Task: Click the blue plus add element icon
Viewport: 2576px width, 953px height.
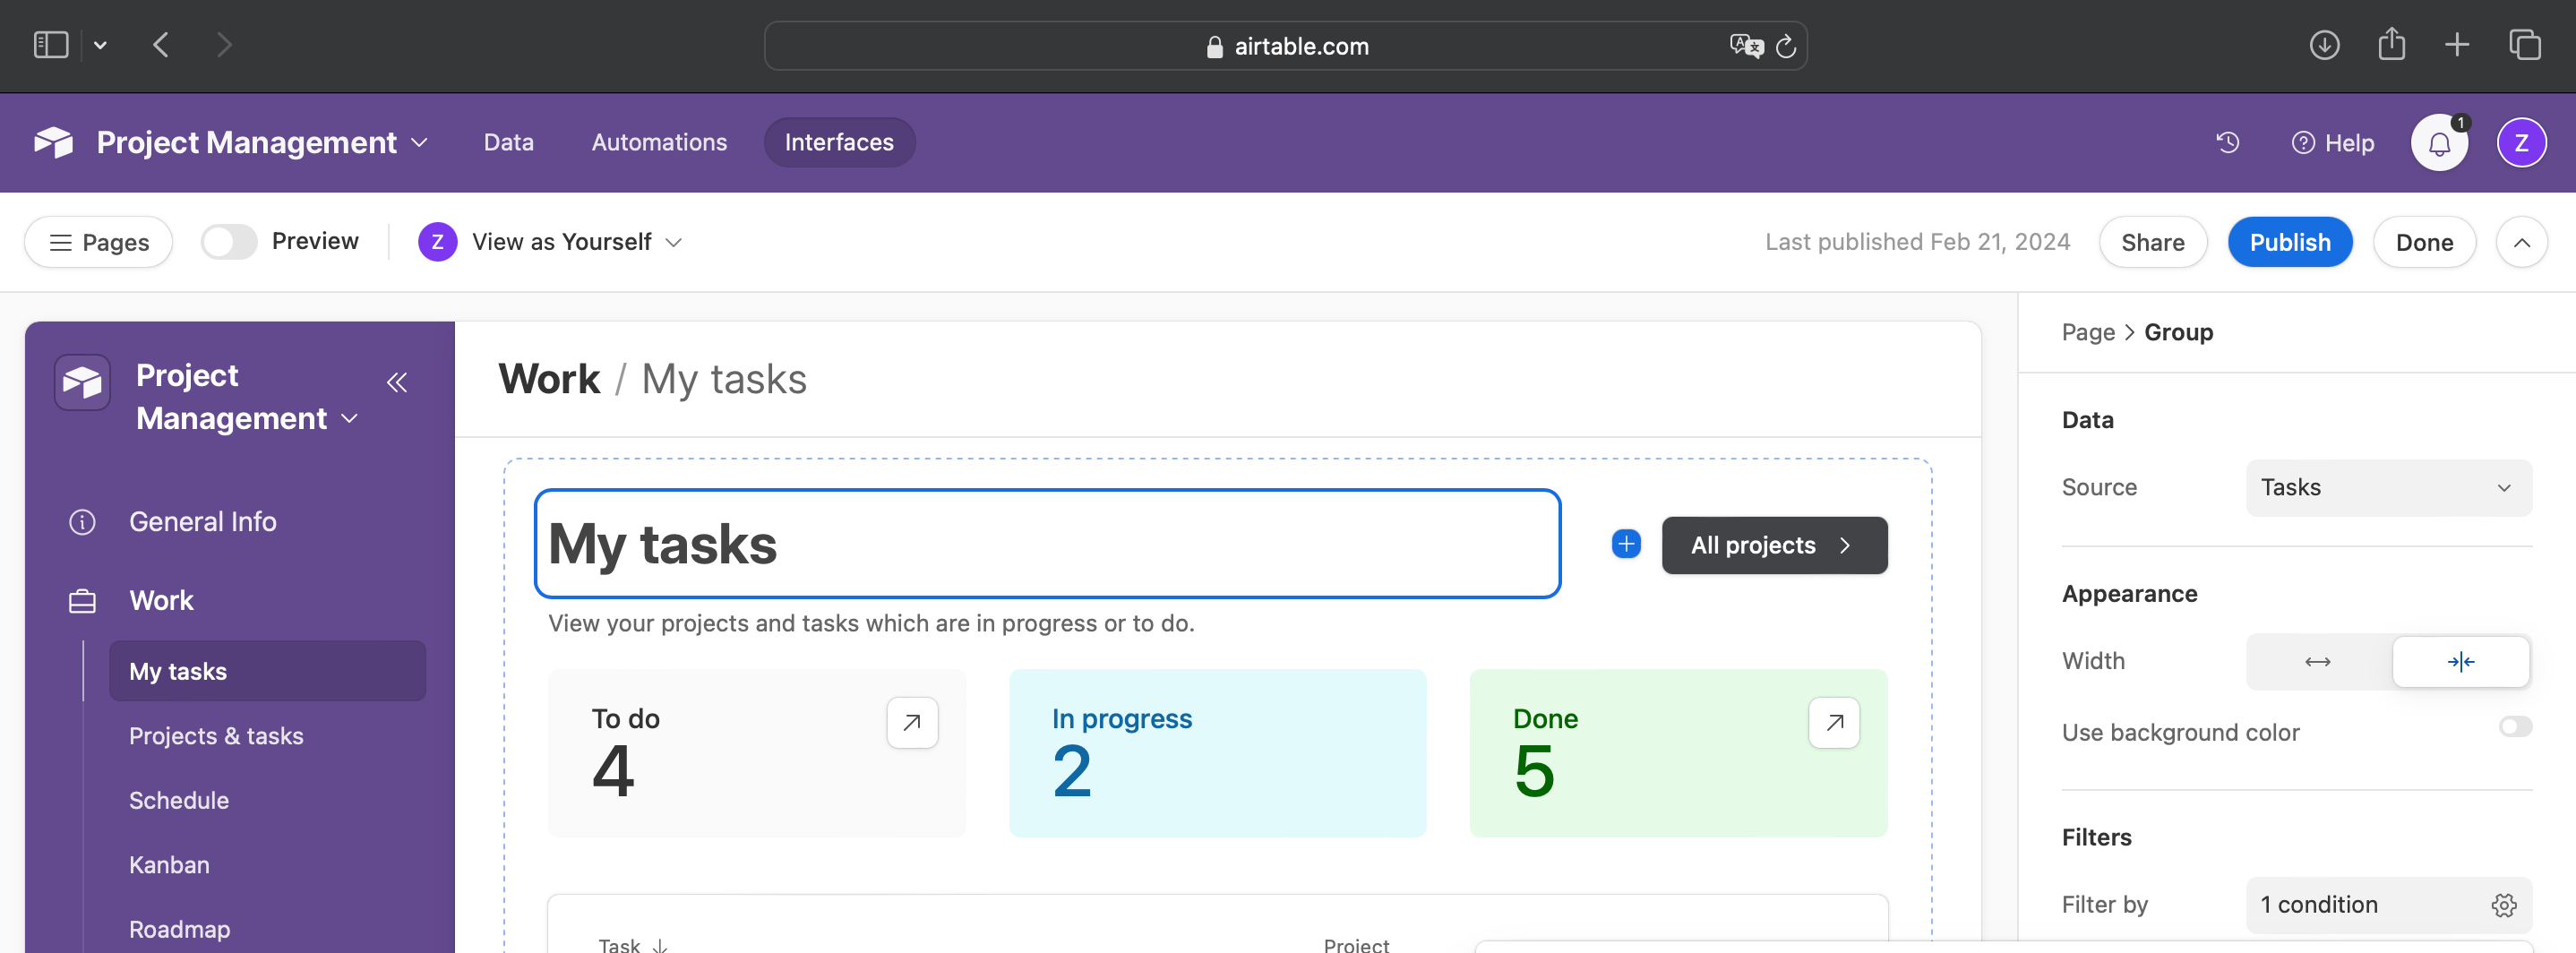Action: click(1626, 544)
